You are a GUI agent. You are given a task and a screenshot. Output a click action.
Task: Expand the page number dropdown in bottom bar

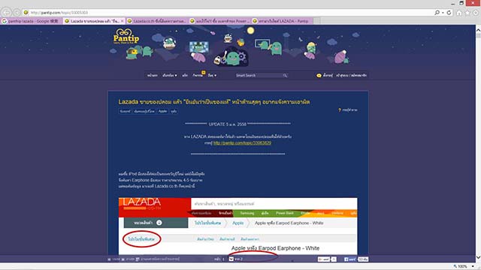click(231, 259)
